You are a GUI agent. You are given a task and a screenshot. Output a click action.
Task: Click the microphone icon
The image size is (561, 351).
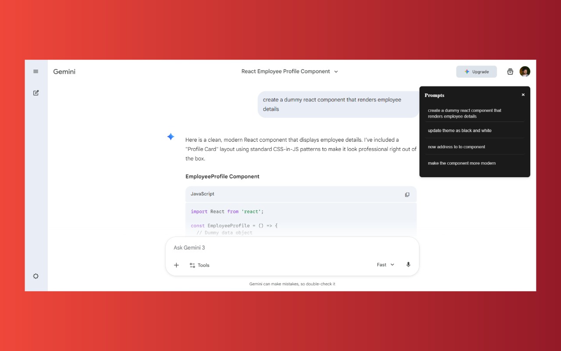tap(408, 265)
